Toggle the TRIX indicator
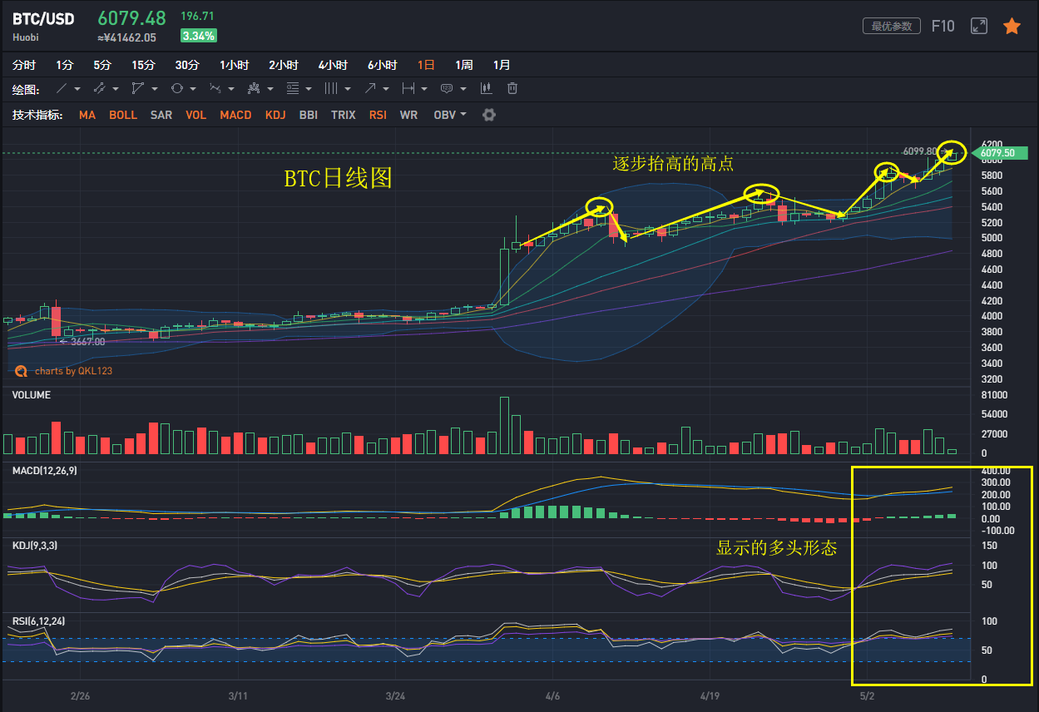Viewport: 1039px width, 712px height. click(x=344, y=115)
